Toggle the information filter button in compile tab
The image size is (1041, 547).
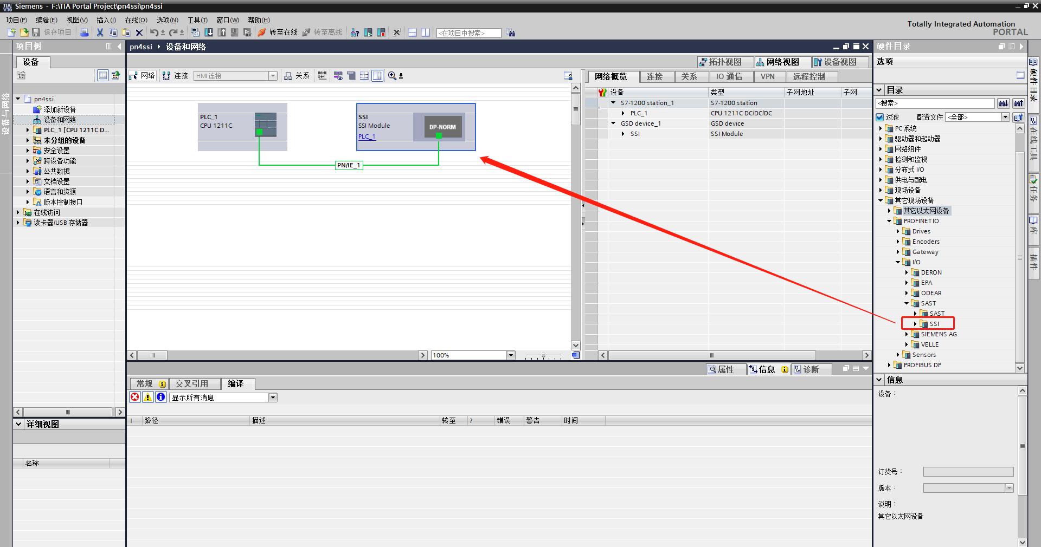pos(161,397)
